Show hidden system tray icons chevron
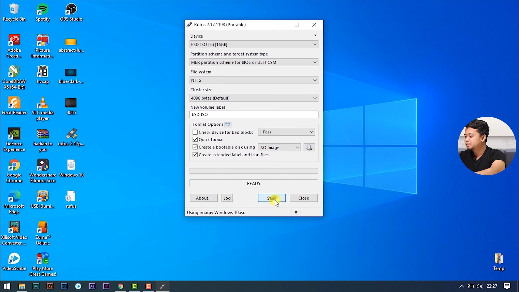519x292 pixels. [462, 286]
